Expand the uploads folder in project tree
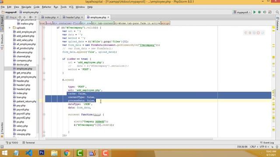 [x=10, y=28]
